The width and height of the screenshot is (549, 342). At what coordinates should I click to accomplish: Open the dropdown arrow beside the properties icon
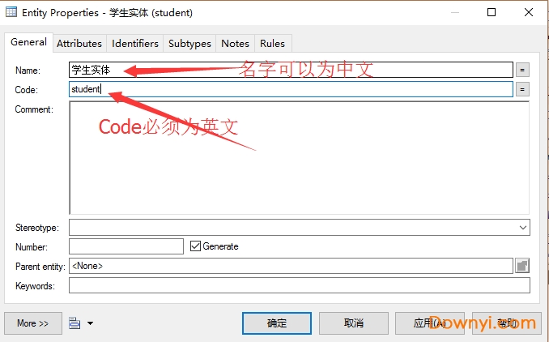pos(91,323)
